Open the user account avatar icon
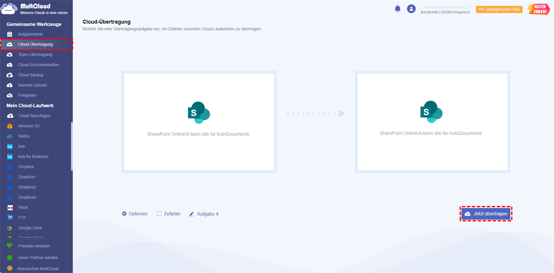This screenshot has height=273, width=554. coord(411,9)
